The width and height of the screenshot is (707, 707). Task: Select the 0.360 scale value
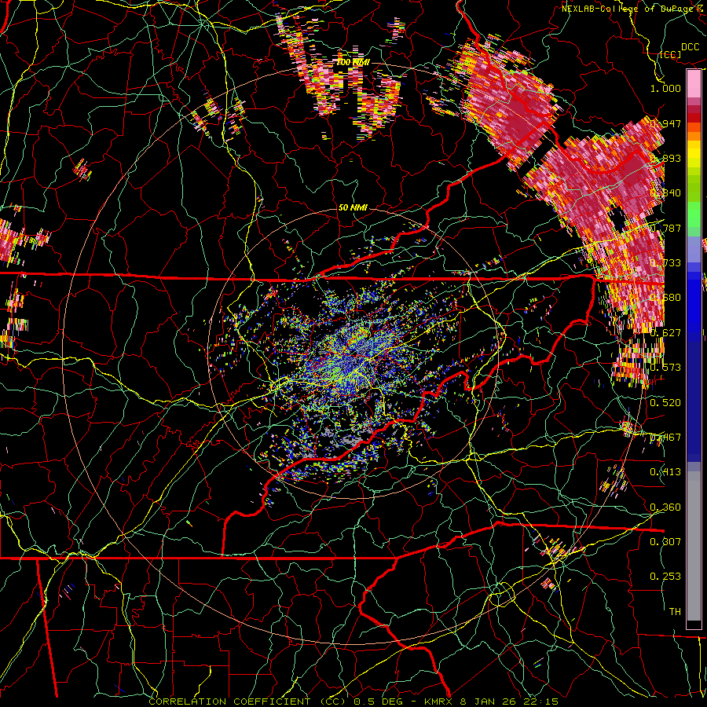pyautogui.click(x=665, y=507)
